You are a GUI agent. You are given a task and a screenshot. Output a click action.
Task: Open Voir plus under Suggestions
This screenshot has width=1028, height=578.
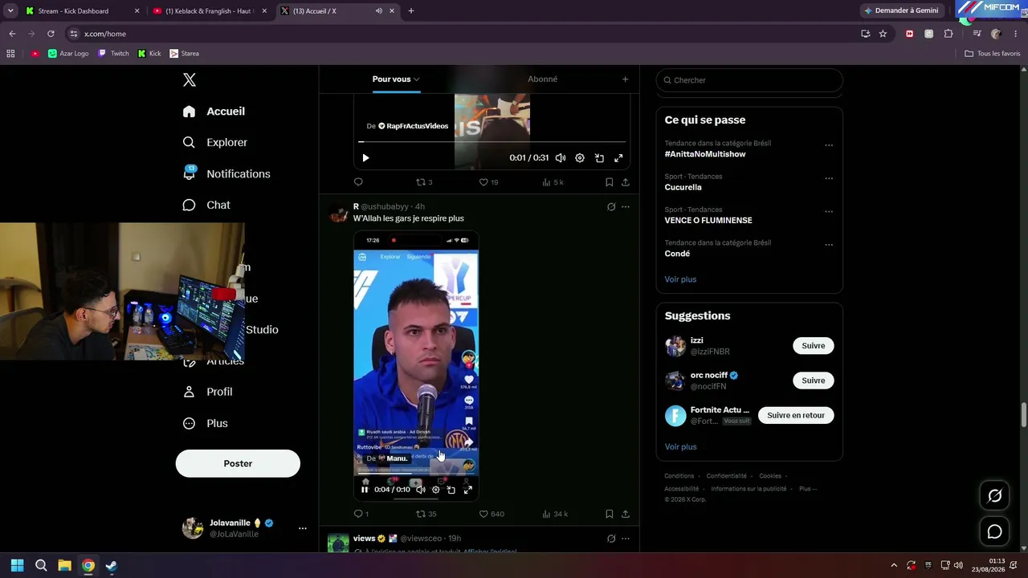(x=680, y=447)
